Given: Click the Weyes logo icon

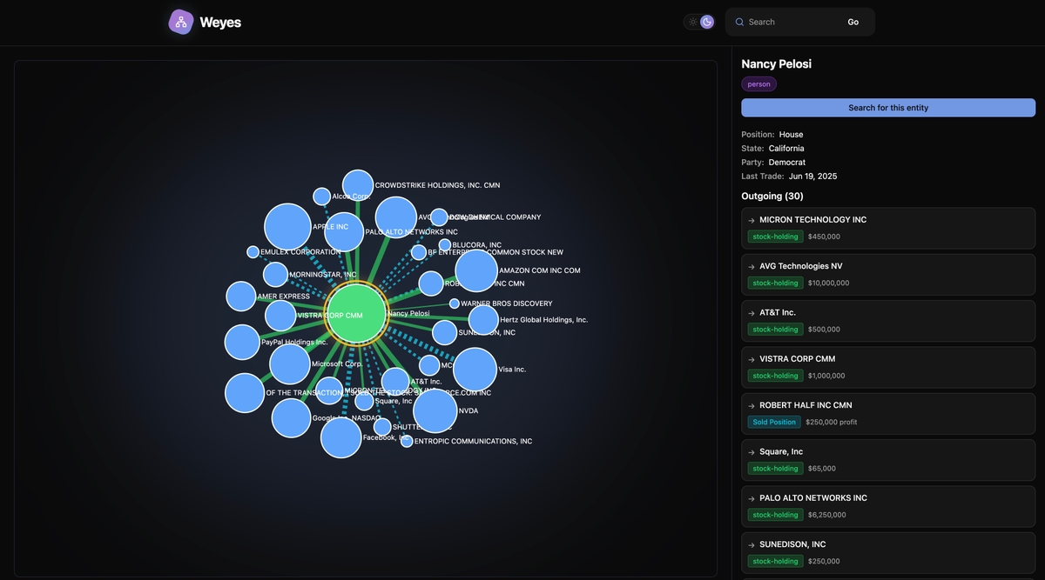Looking at the screenshot, I should 180,22.
